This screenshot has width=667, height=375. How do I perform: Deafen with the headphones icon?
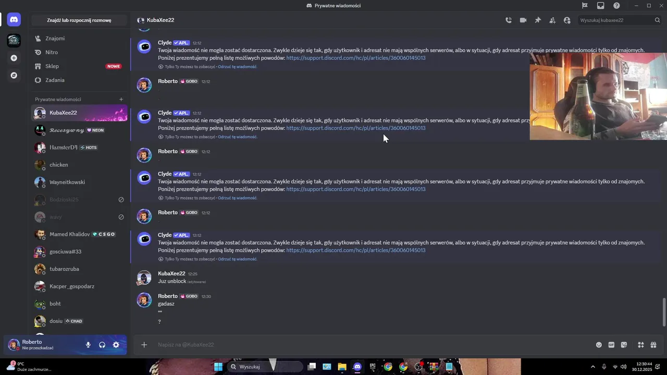pos(102,345)
